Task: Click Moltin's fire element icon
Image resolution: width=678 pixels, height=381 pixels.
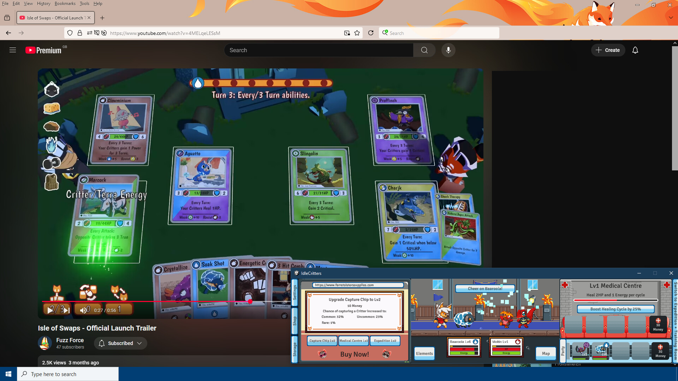Action: 517,341
